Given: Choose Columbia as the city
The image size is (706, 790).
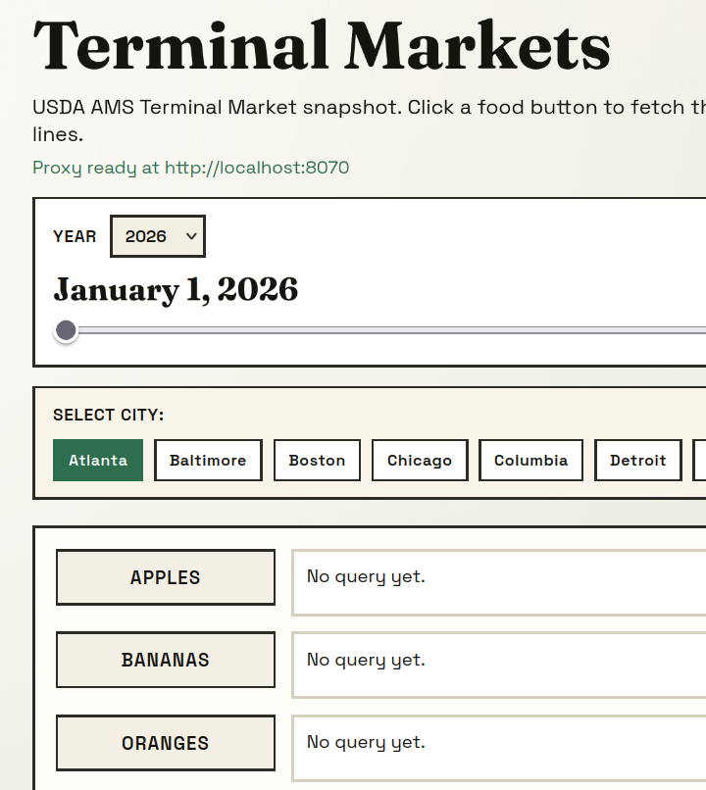Looking at the screenshot, I should pyautogui.click(x=529, y=460).
